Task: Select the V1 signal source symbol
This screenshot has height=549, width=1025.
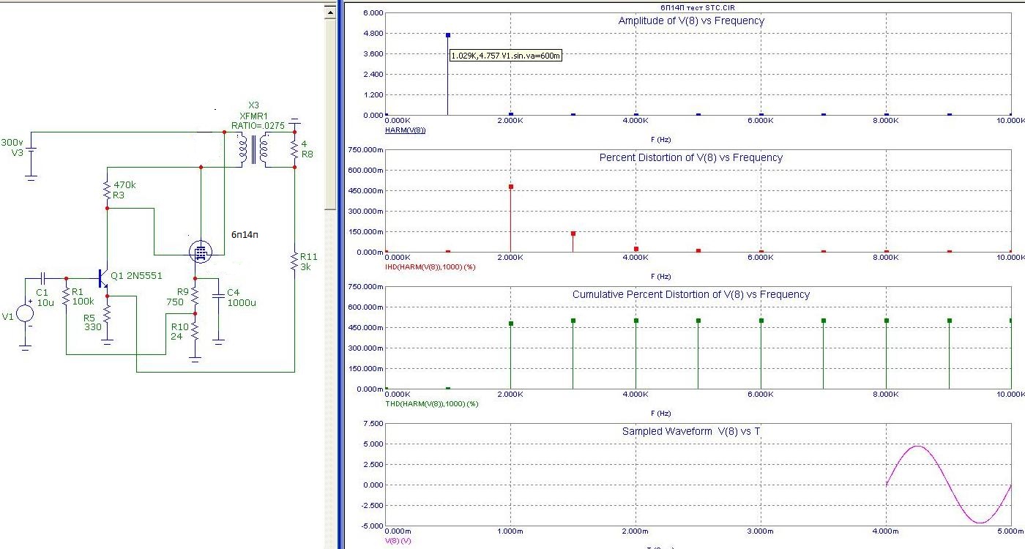Action: [26, 313]
